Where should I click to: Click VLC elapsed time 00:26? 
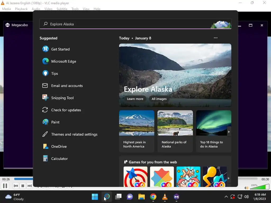click(x=6, y=179)
